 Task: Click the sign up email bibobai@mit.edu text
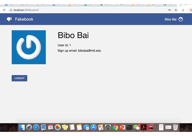[79, 51]
